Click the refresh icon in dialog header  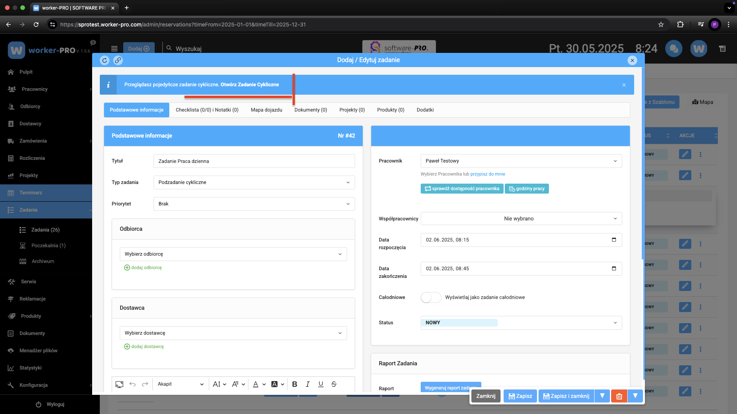104,60
